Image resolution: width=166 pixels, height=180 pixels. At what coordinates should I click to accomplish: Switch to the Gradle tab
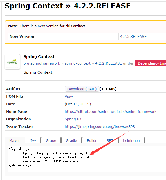[x=71, y=140]
